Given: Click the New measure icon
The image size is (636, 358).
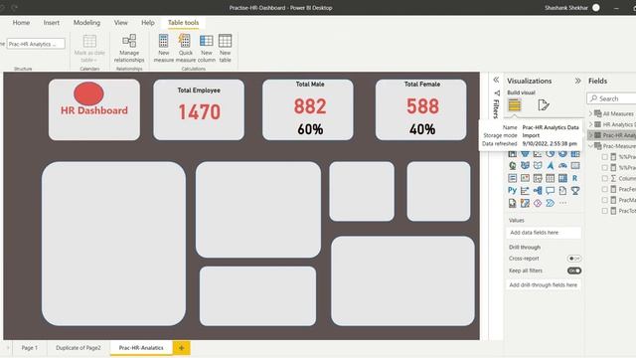Looking at the screenshot, I should click(x=163, y=42).
